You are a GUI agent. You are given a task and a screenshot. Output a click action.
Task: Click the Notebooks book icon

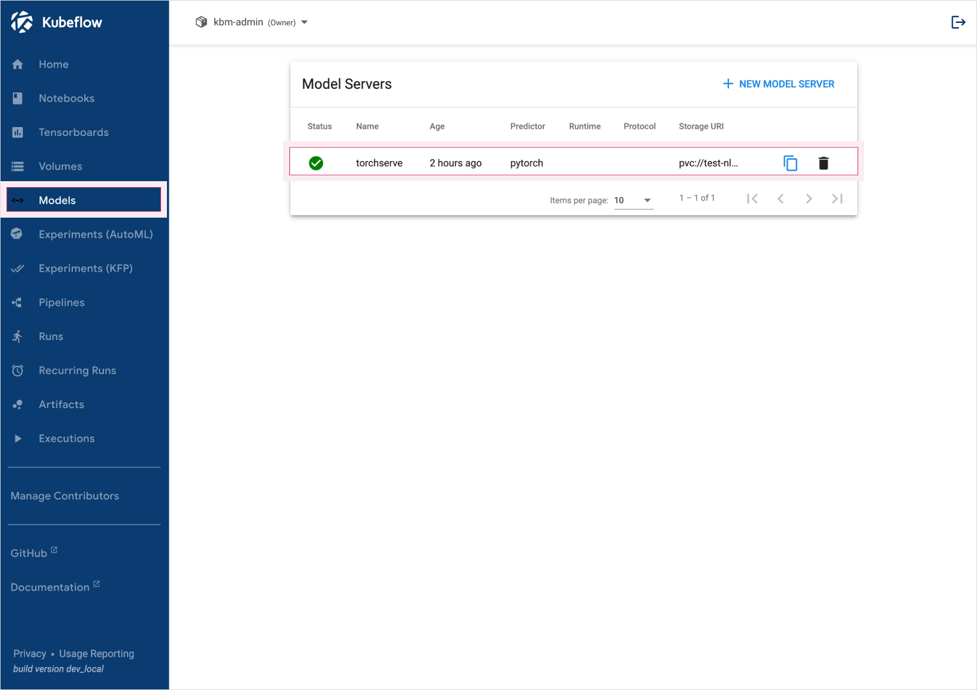18,98
